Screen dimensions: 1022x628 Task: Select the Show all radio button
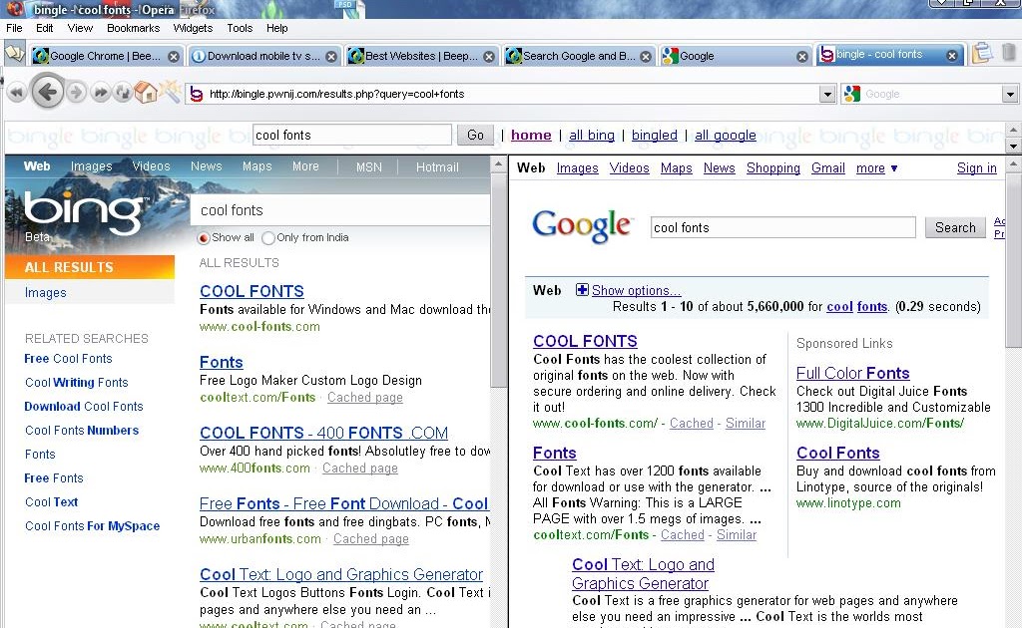click(x=204, y=238)
